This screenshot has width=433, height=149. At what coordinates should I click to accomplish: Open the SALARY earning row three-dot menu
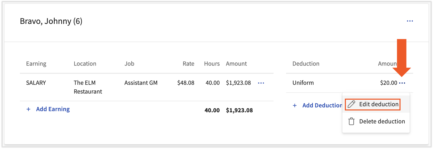click(261, 83)
